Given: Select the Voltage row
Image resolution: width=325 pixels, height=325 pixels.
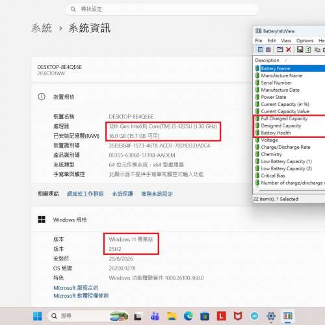Looking at the screenshot, I should tap(290, 140).
